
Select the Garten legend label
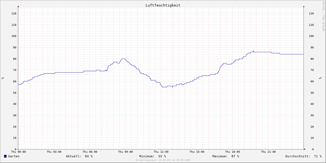coord(14,156)
